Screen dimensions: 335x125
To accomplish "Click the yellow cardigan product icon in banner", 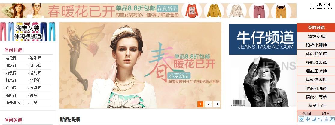I will coord(214,11).
